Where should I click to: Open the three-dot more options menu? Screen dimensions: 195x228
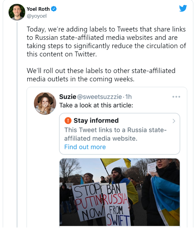[176, 97]
